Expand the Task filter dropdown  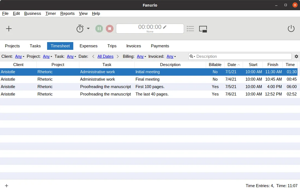[x=71, y=56]
